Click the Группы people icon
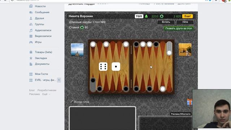 click(x=31, y=24)
